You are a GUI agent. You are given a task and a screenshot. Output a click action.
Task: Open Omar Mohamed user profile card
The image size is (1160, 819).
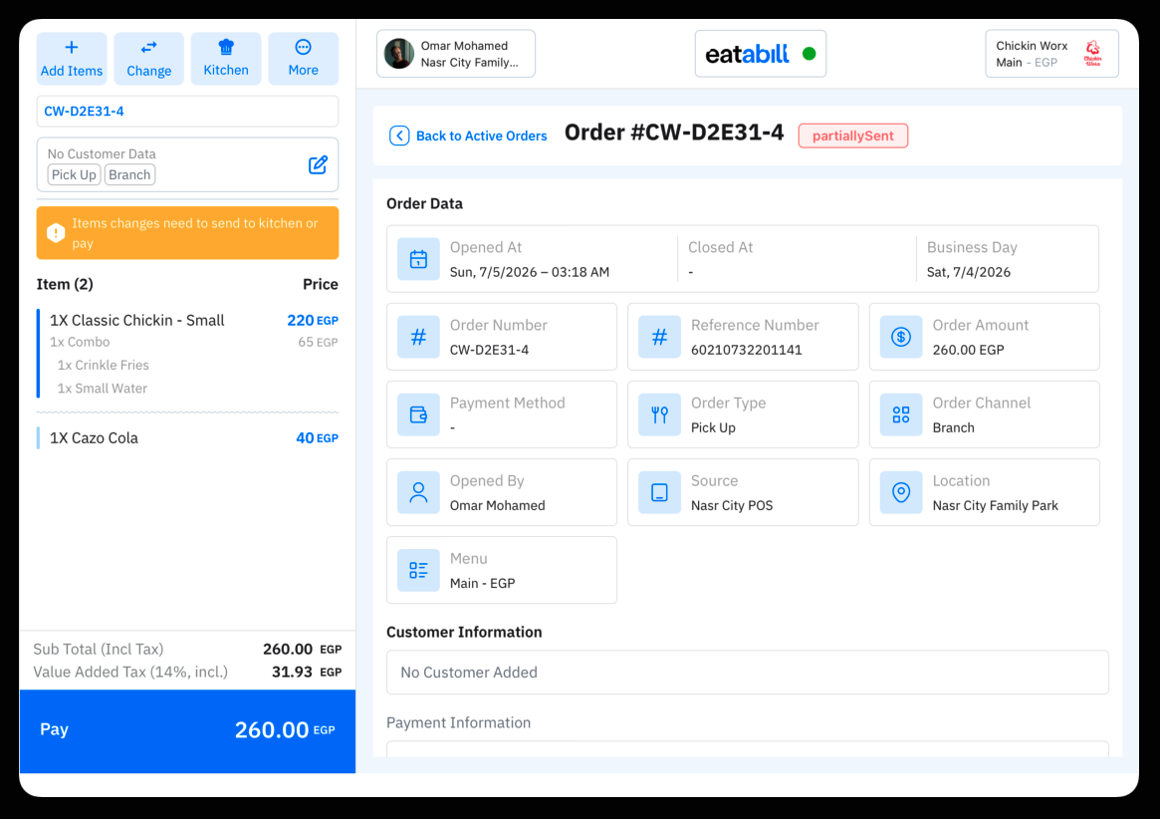[456, 54]
